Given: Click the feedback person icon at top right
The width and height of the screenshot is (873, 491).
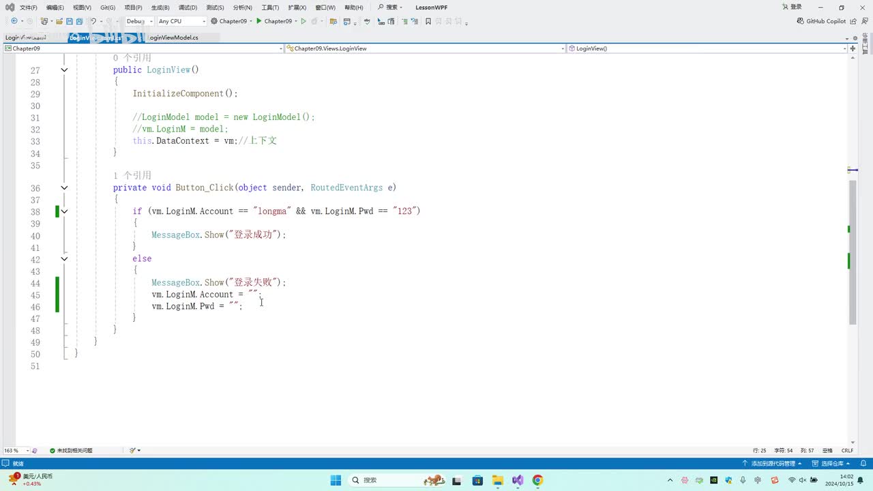Looking at the screenshot, I should coord(864,21).
